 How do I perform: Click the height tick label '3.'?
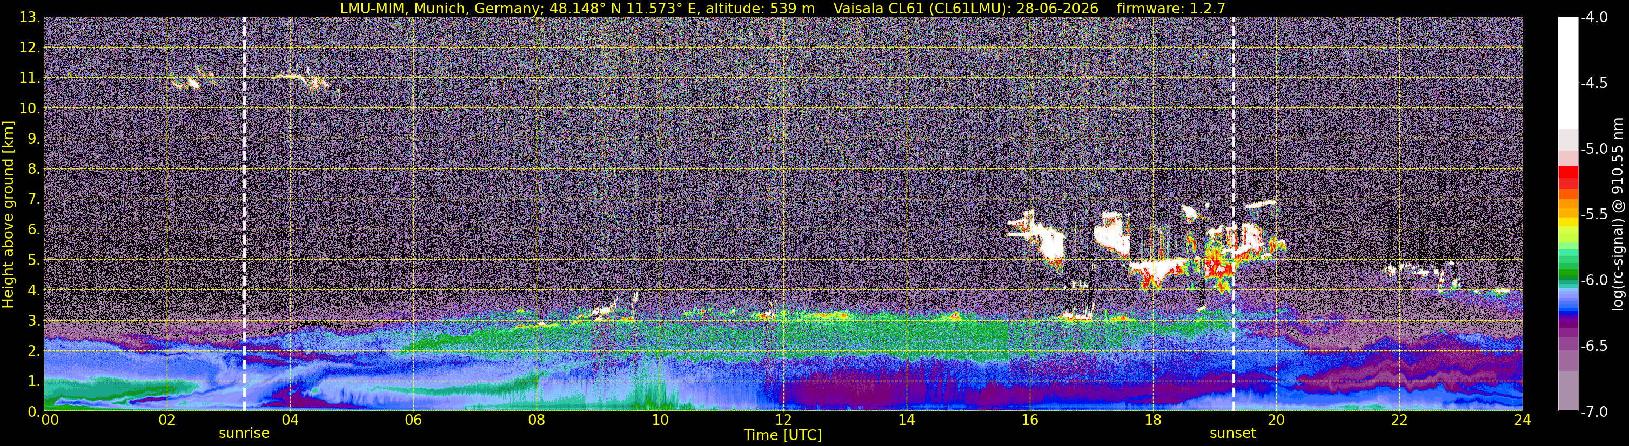33,321
